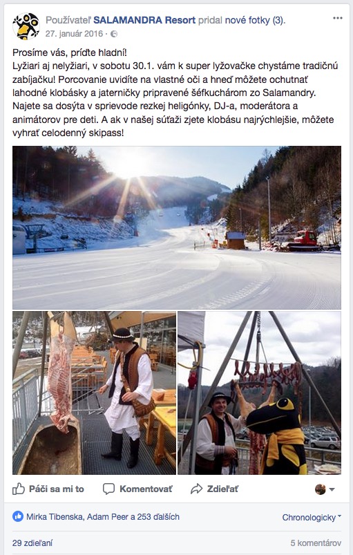353x555 pixels.
Task: Open the avatar selector dropdown arrow
Action: [x=332, y=489]
